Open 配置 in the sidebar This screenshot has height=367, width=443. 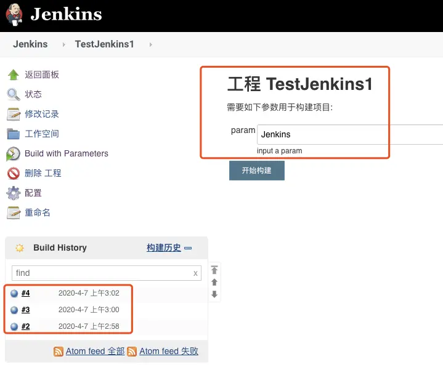(x=33, y=193)
